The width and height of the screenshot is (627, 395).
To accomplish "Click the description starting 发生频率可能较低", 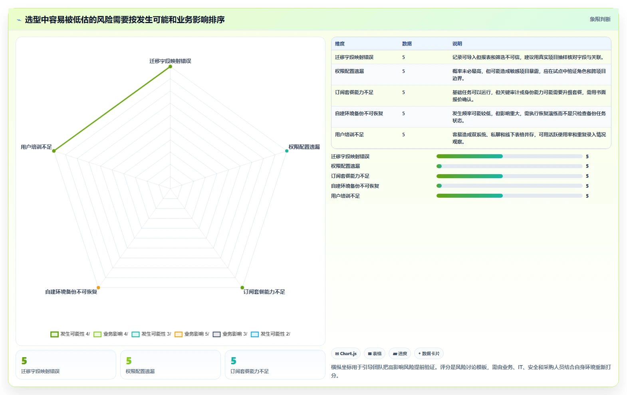I will coord(529,117).
